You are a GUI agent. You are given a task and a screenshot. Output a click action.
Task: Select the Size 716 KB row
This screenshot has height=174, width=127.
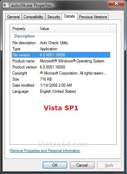click(61, 79)
